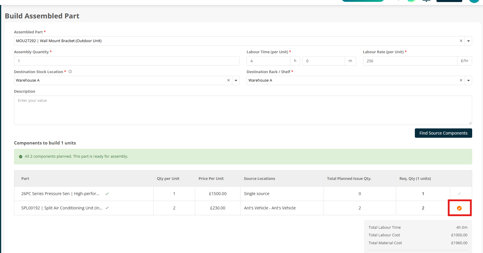Click the Total Labour Cost £1000.00 value

pyautogui.click(x=459, y=235)
